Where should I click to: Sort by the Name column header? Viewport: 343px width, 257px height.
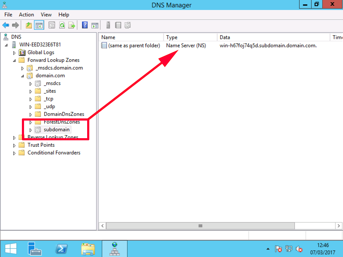[x=131, y=37]
